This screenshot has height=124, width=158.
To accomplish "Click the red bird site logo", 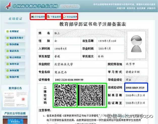I will click(7, 6).
